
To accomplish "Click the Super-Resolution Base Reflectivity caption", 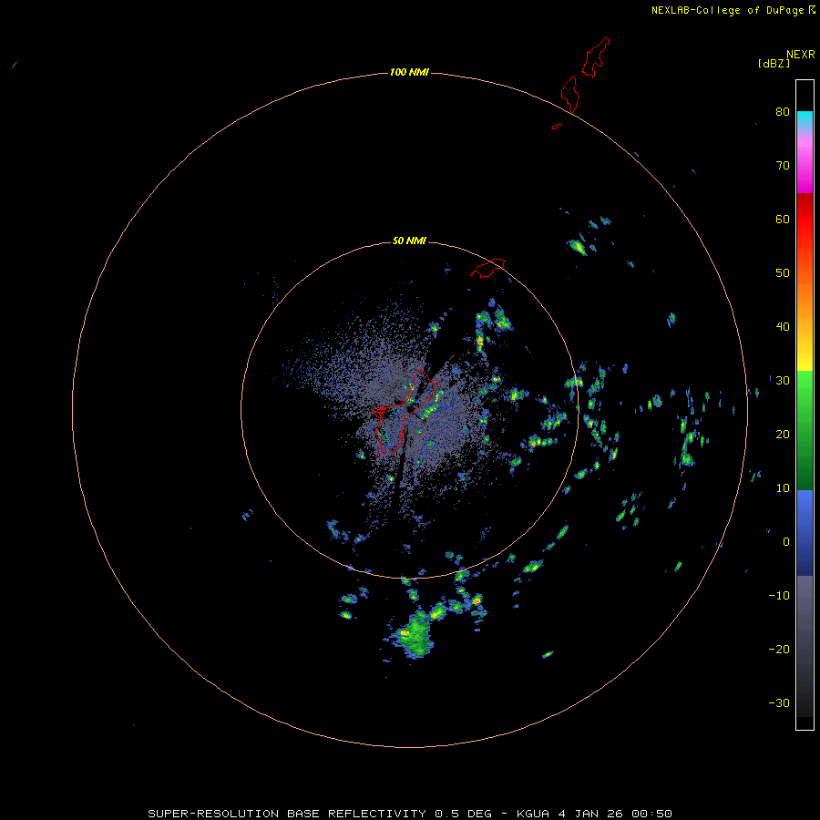I will click(x=409, y=814).
